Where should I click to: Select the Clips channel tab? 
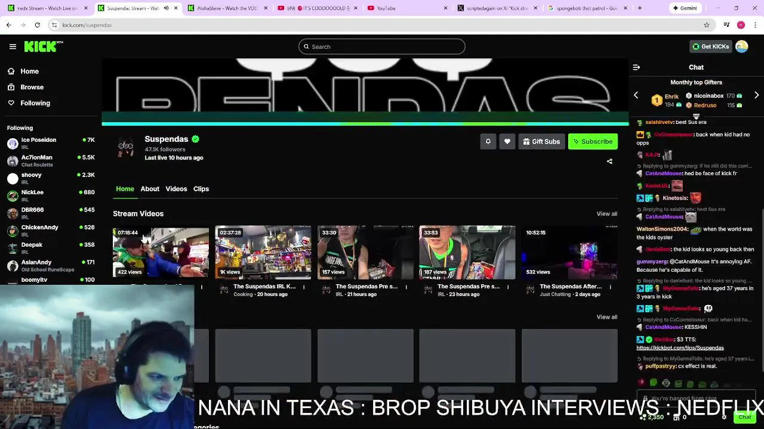[x=201, y=189]
